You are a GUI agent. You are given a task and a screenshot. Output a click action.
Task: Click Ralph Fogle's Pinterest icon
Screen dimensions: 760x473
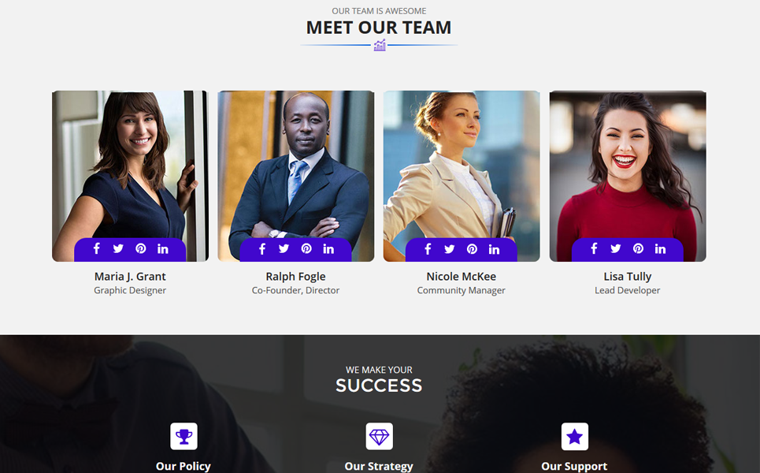306,249
